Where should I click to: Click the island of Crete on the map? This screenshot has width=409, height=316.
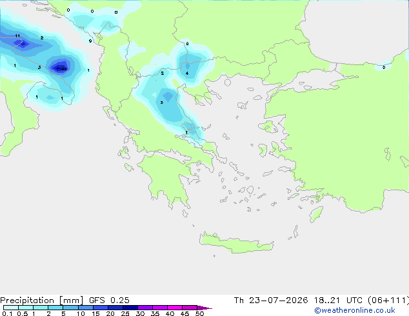pyautogui.click(x=236, y=242)
